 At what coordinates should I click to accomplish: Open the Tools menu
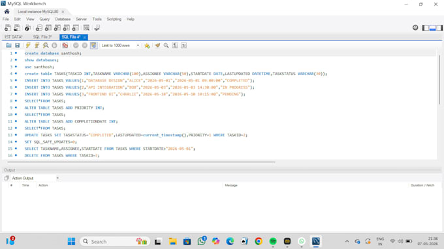[97, 19]
